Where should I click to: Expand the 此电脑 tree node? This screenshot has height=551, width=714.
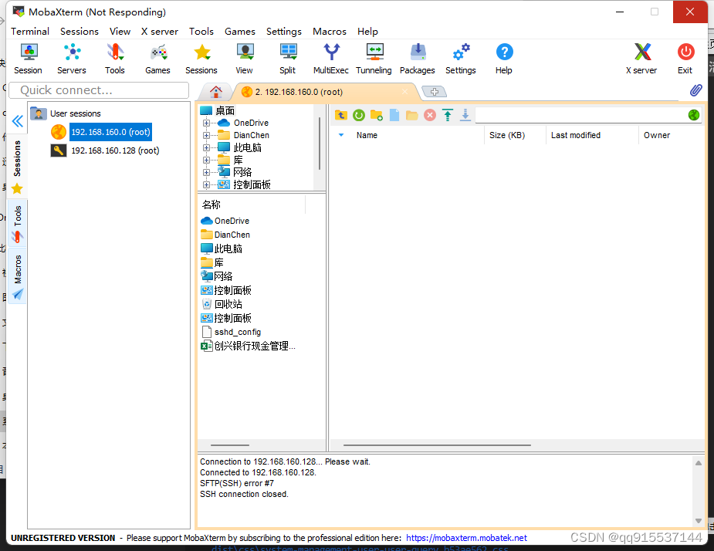(x=206, y=147)
